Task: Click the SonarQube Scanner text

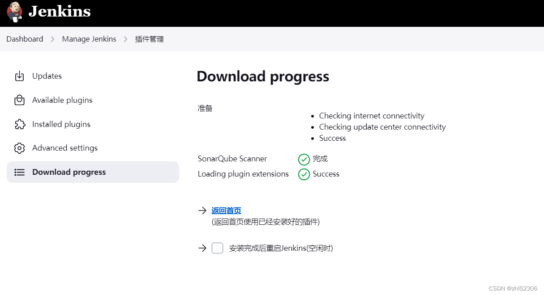Action: click(x=232, y=159)
